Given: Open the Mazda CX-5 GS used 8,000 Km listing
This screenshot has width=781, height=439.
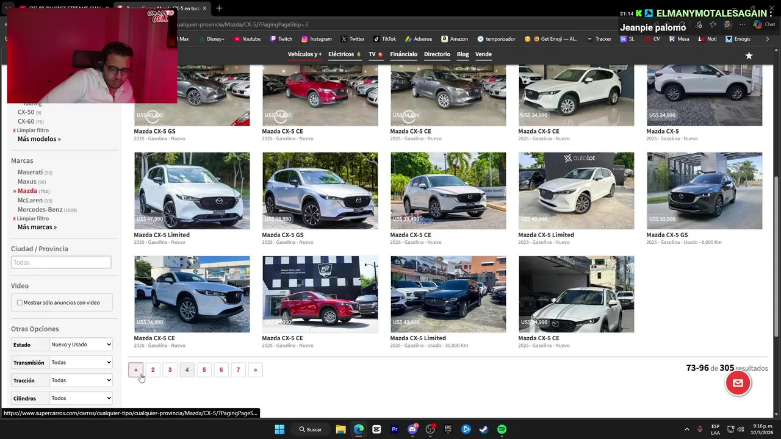Looking at the screenshot, I should coord(704,191).
